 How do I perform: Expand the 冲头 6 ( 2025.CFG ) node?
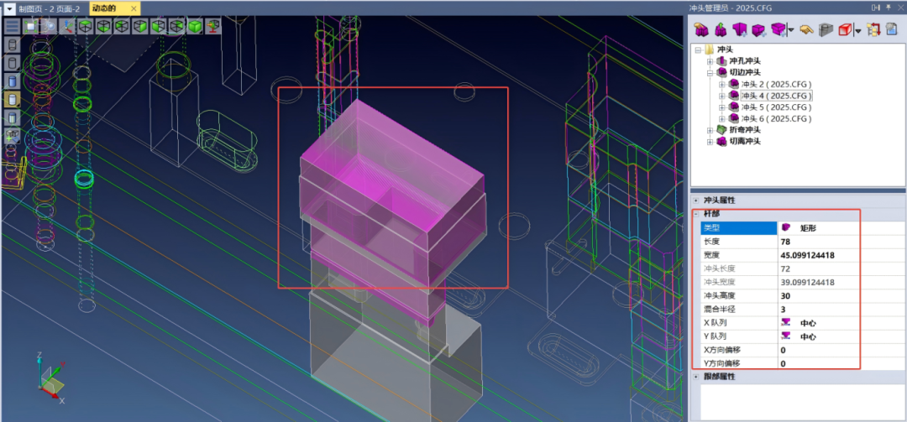[x=722, y=118]
